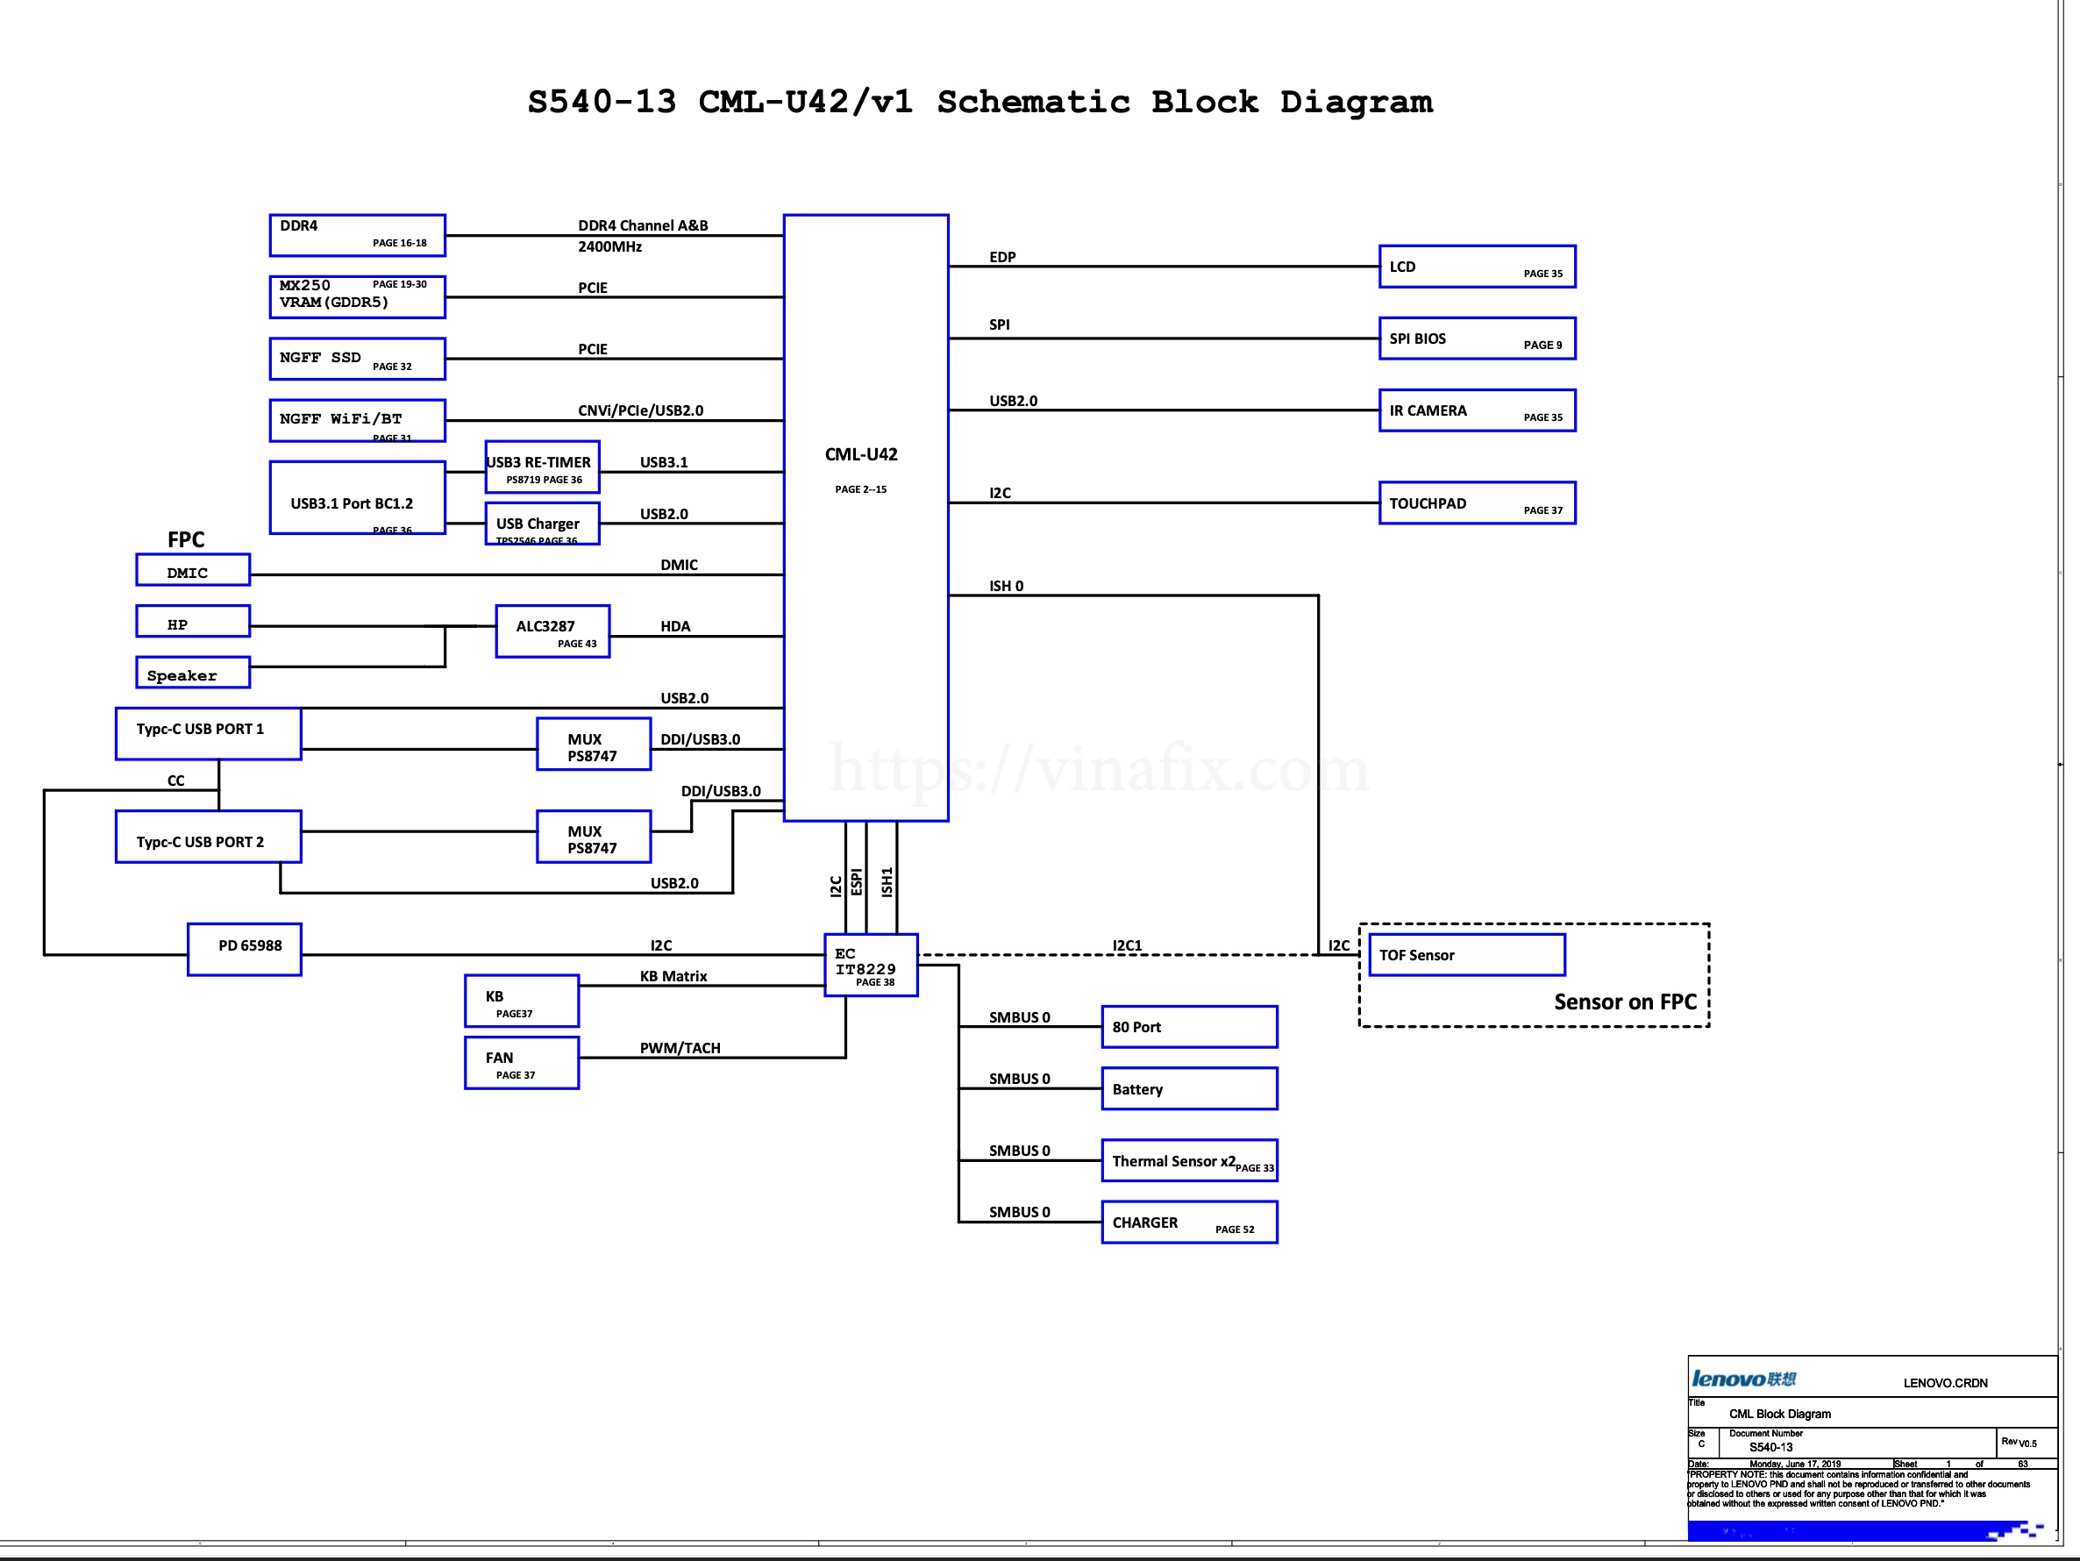Click the CC line label

(x=176, y=780)
